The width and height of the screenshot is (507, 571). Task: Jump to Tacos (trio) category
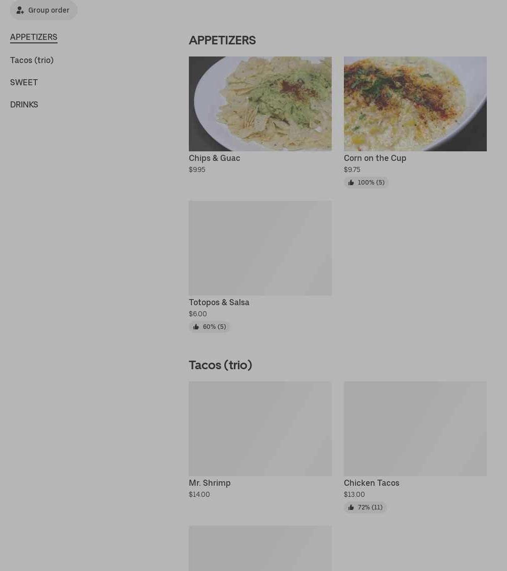32,60
